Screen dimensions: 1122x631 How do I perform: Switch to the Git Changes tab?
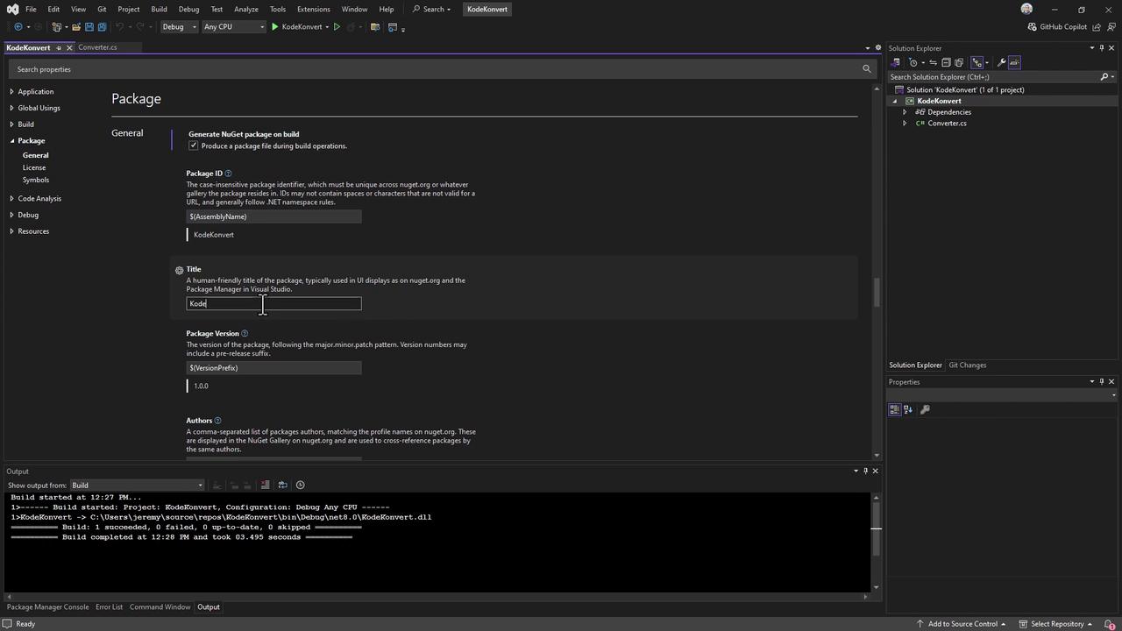968,365
